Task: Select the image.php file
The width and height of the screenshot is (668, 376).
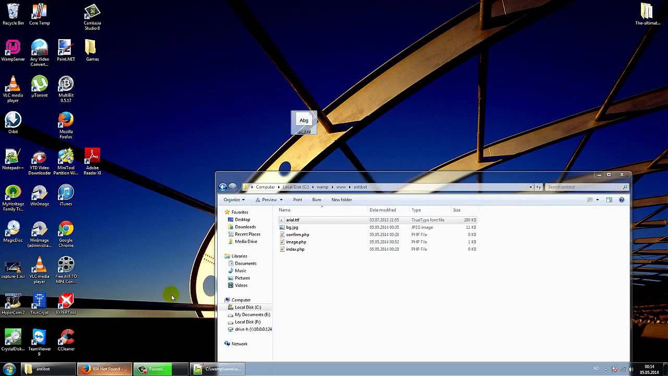Action: click(x=296, y=242)
